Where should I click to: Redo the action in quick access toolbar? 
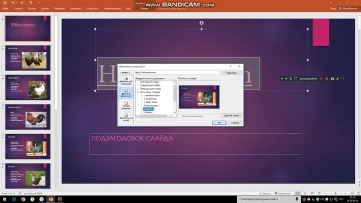tap(22, 3)
